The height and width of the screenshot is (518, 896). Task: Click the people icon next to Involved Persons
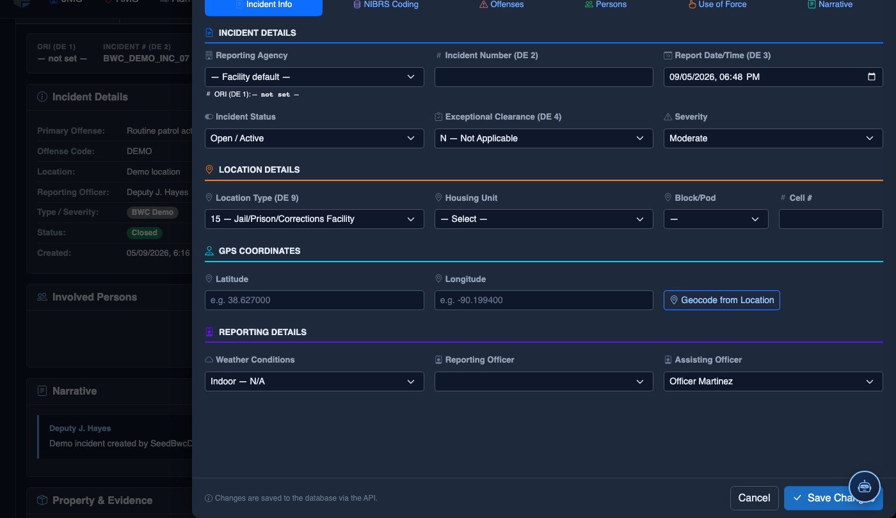(x=42, y=297)
